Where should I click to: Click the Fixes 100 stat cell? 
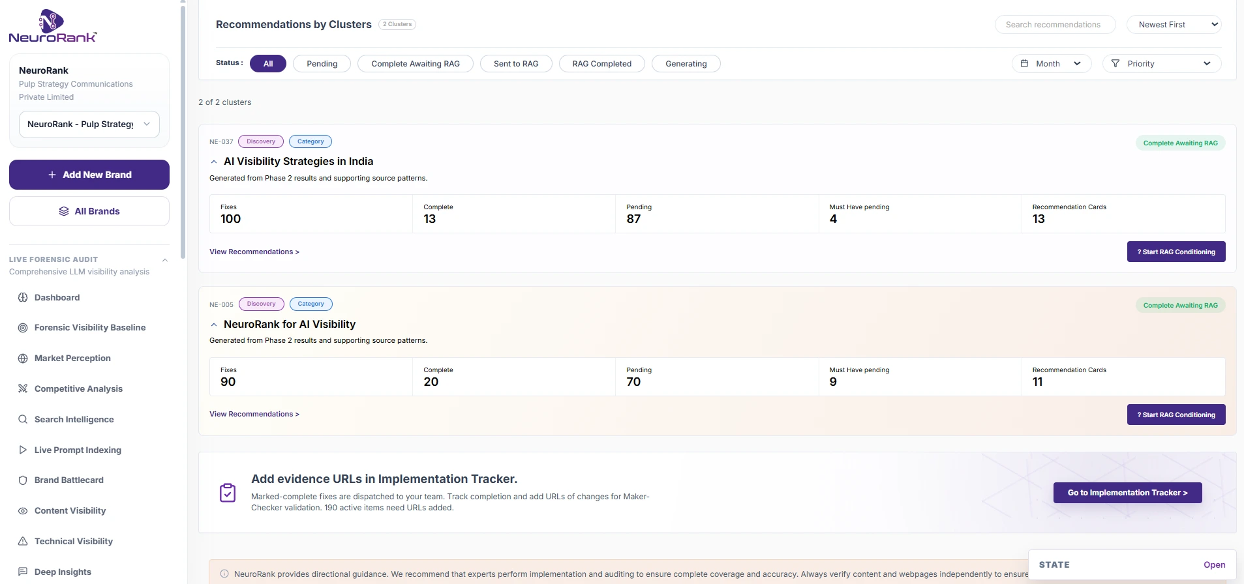pos(311,214)
